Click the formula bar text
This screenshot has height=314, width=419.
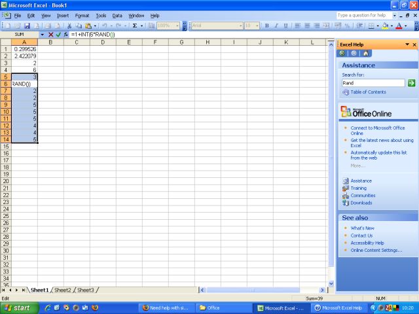pos(93,35)
